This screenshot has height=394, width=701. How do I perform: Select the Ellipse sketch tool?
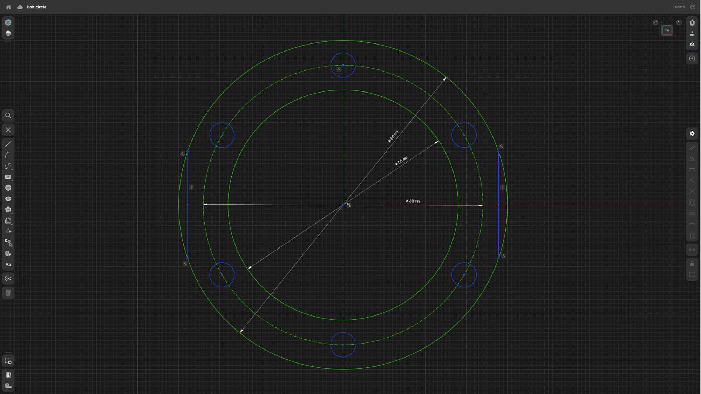coord(8,199)
